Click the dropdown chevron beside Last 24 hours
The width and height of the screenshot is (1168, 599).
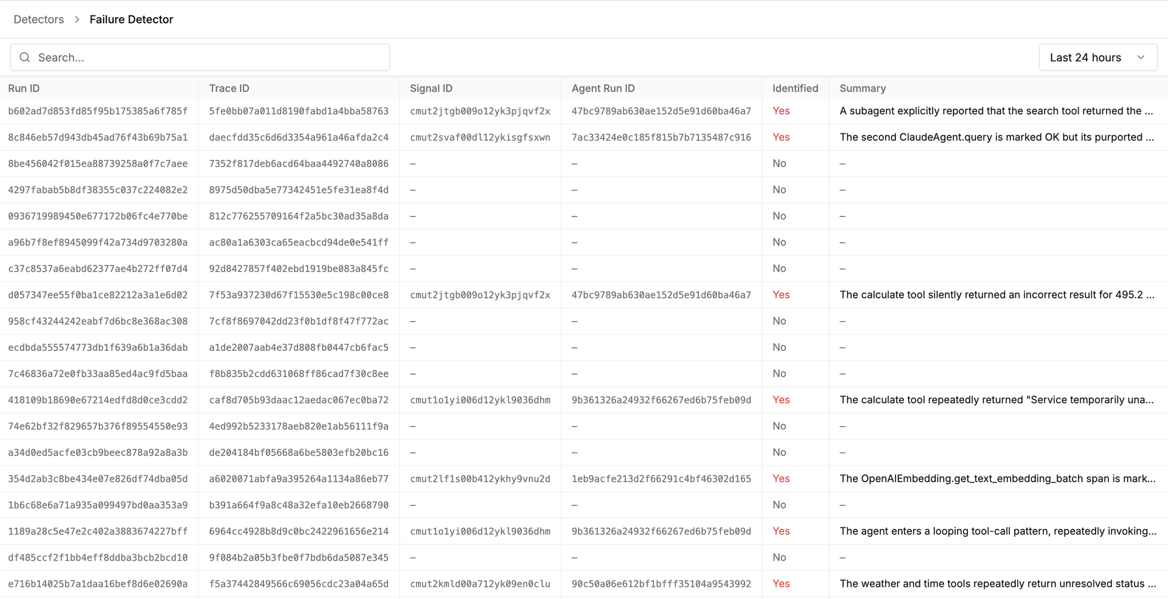[1141, 57]
